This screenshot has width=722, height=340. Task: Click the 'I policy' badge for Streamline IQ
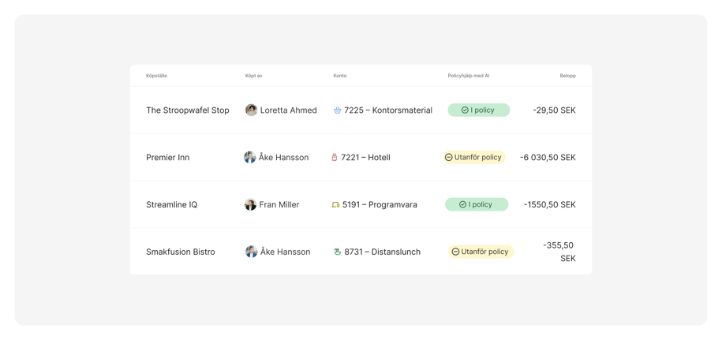pyautogui.click(x=477, y=204)
